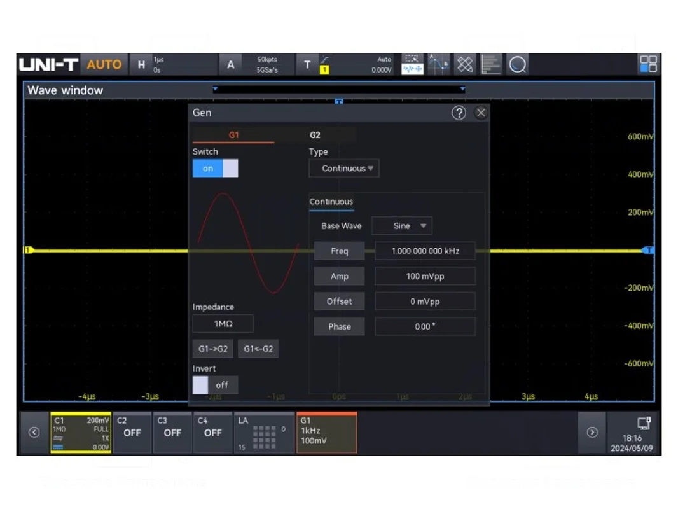
Task: Close the Gen dialog
Action: (481, 113)
